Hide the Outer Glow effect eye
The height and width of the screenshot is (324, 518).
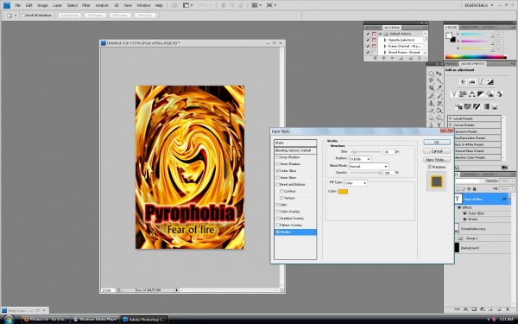[465, 213]
